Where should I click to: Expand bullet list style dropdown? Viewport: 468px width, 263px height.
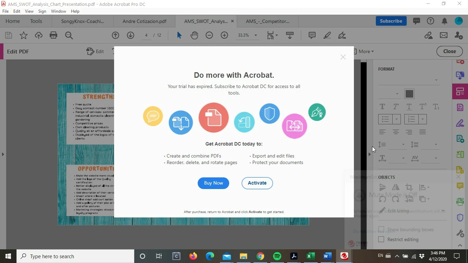(396, 119)
